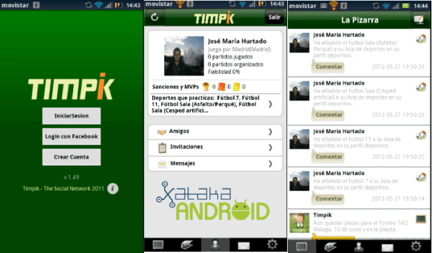Tap the Crear Cuenta button

coord(72,157)
